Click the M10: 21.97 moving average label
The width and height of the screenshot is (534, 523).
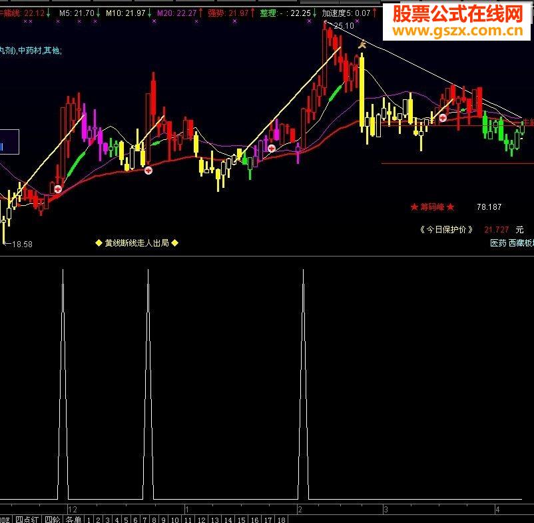pos(126,13)
